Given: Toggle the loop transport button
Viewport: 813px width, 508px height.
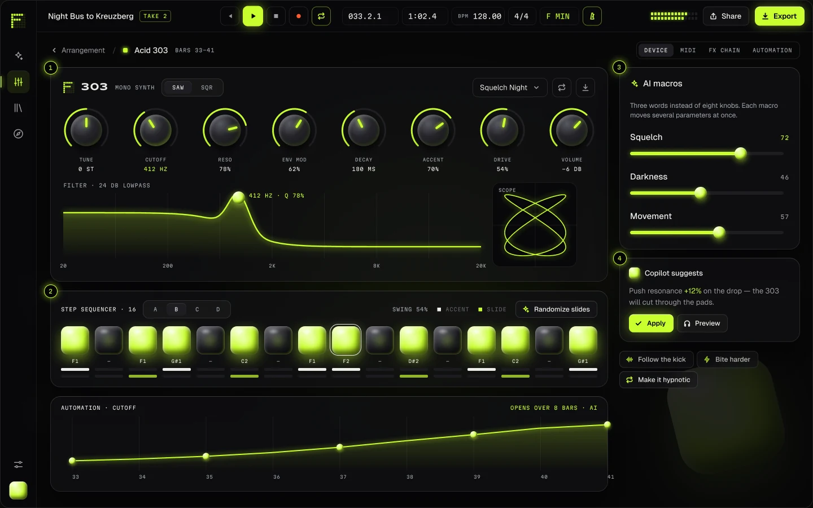Looking at the screenshot, I should pyautogui.click(x=321, y=16).
